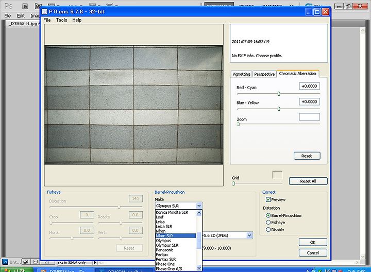Select highlighted Nikon SLR in Make list
The image size is (371, 272).
pos(176,236)
